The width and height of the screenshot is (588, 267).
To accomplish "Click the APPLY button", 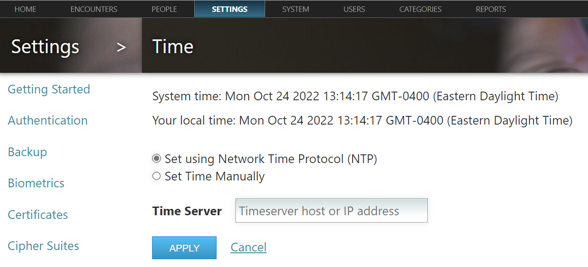I will pyautogui.click(x=184, y=248).
